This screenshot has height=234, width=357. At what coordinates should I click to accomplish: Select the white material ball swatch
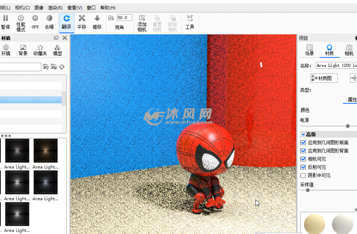point(343,224)
